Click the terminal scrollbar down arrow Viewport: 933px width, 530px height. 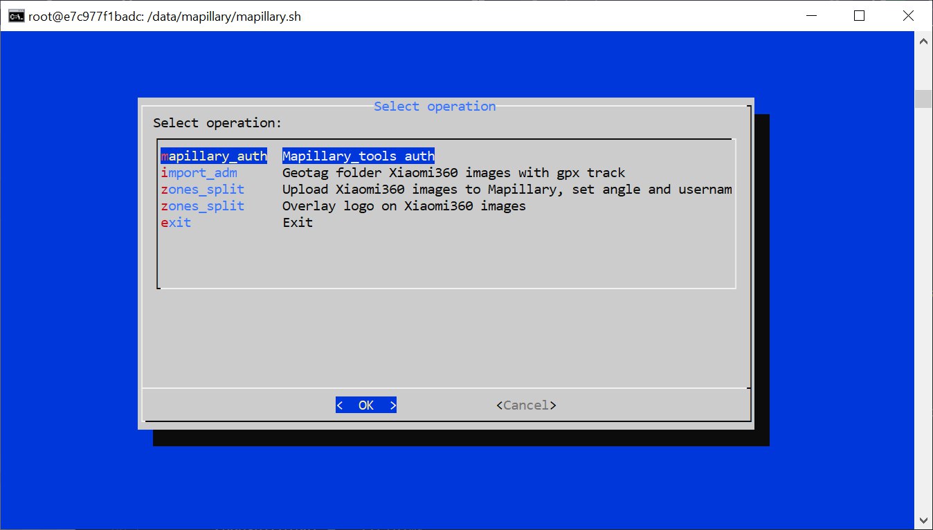click(x=923, y=520)
